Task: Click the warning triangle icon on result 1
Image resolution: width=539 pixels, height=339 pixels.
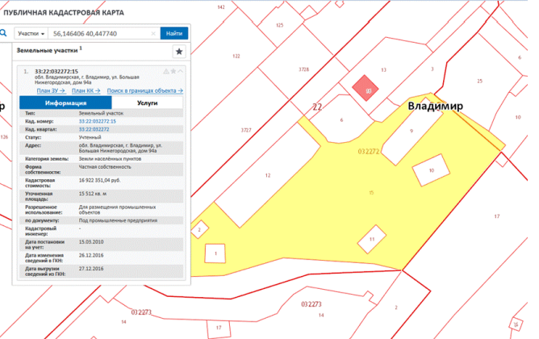Action: coord(166,72)
